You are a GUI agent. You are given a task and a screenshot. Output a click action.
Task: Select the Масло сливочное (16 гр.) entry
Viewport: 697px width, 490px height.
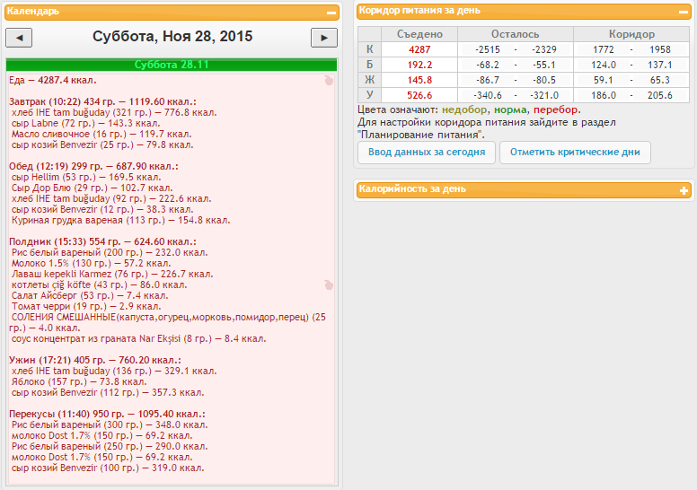[x=101, y=134]
